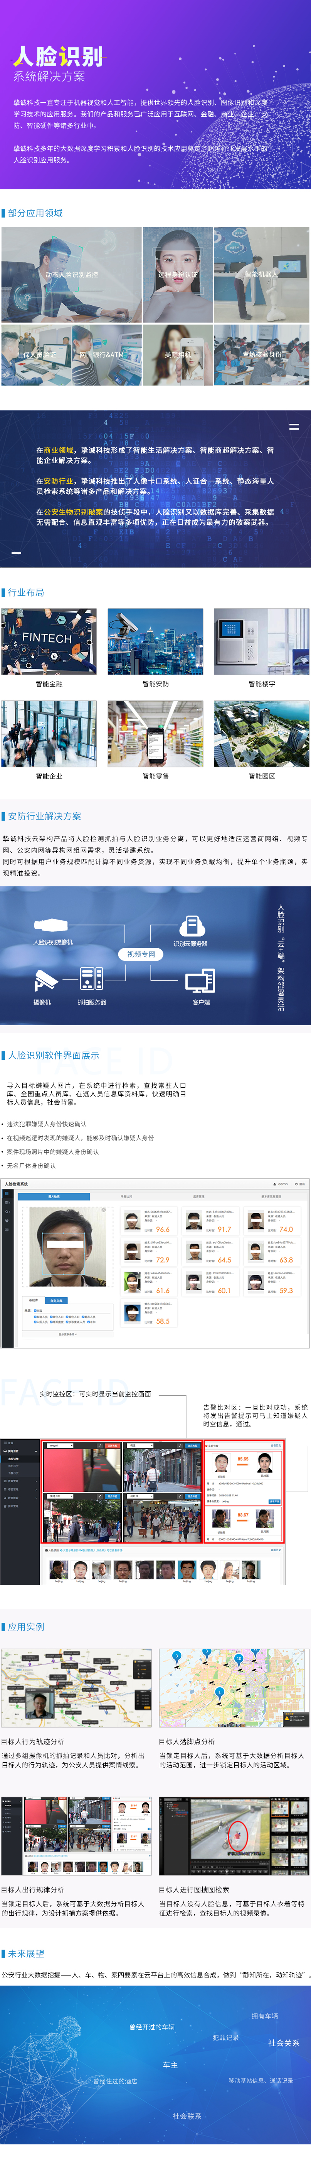Click the 网上银行&ATM image
Viewport: 311px width, 2161px height.
(x=106, y=355)
